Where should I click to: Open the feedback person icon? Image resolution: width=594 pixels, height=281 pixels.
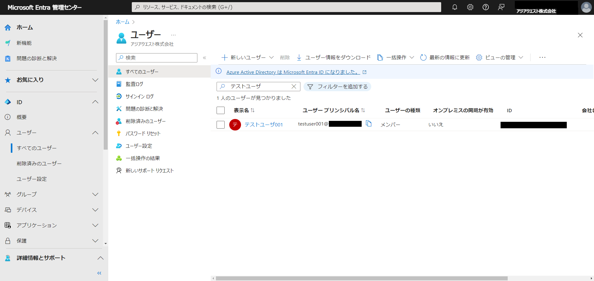[x=501, y=7]
